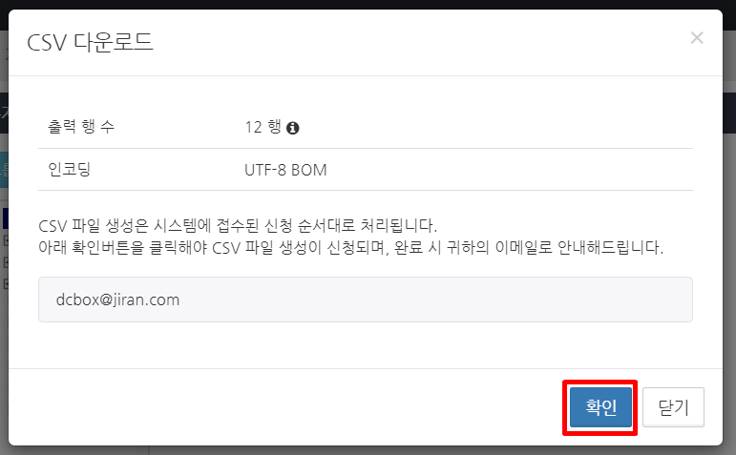Click the UTF-8 BOM encoding value

coord(285,170)
